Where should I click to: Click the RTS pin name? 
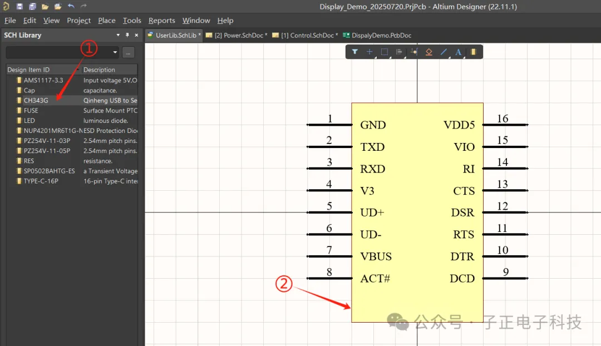(x=464, y=235)
